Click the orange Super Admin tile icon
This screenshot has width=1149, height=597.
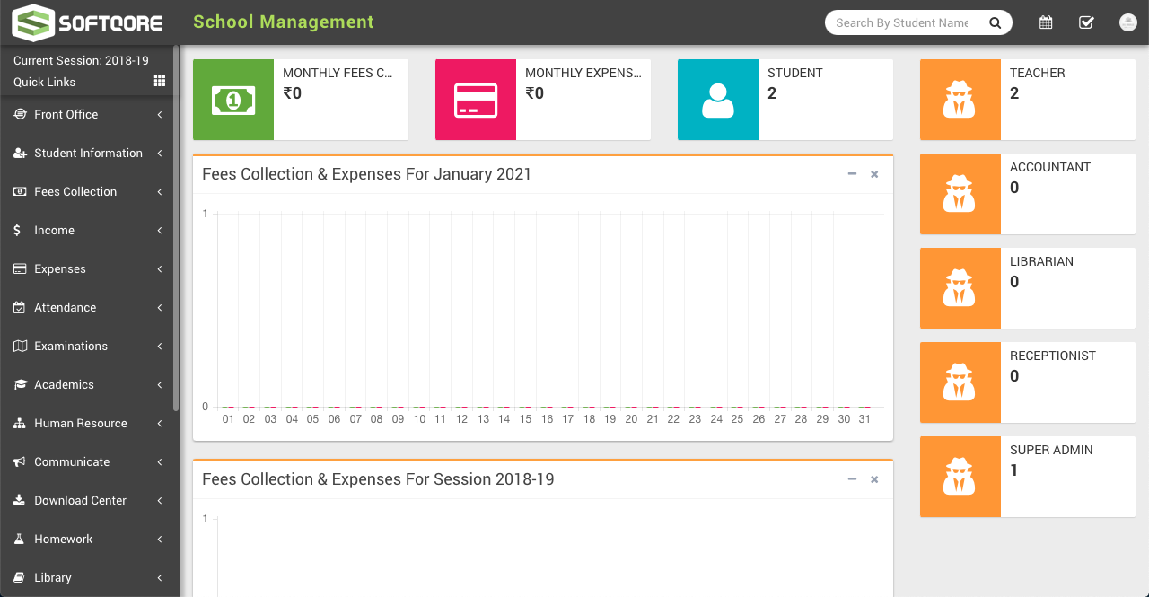(x=960, y=477)
